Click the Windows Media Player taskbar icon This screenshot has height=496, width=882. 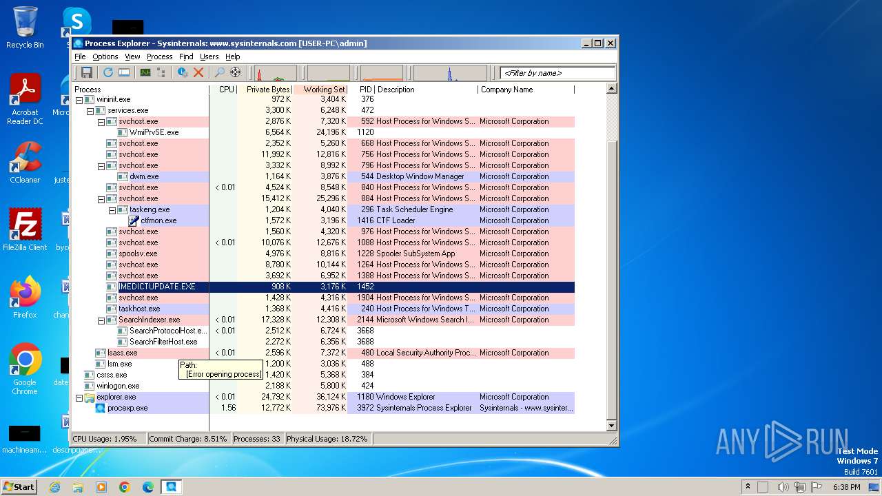101,487
